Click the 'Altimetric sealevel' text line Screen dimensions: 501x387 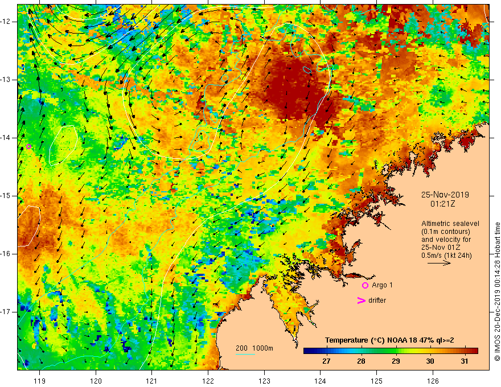click(450, 224)
